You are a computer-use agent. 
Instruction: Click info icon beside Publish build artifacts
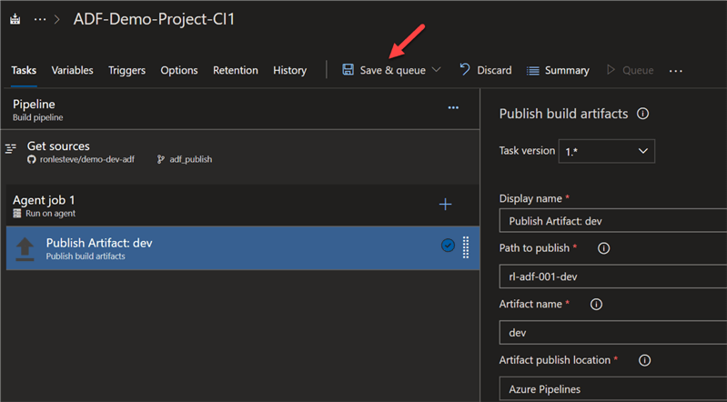pos(643,114)
